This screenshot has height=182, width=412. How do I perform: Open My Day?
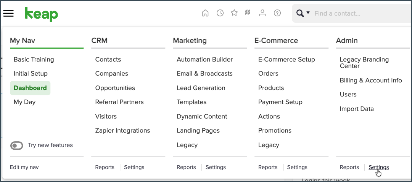24,102
